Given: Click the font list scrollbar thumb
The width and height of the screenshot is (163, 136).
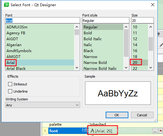Looking at the screenshot, I should [77, 32].
